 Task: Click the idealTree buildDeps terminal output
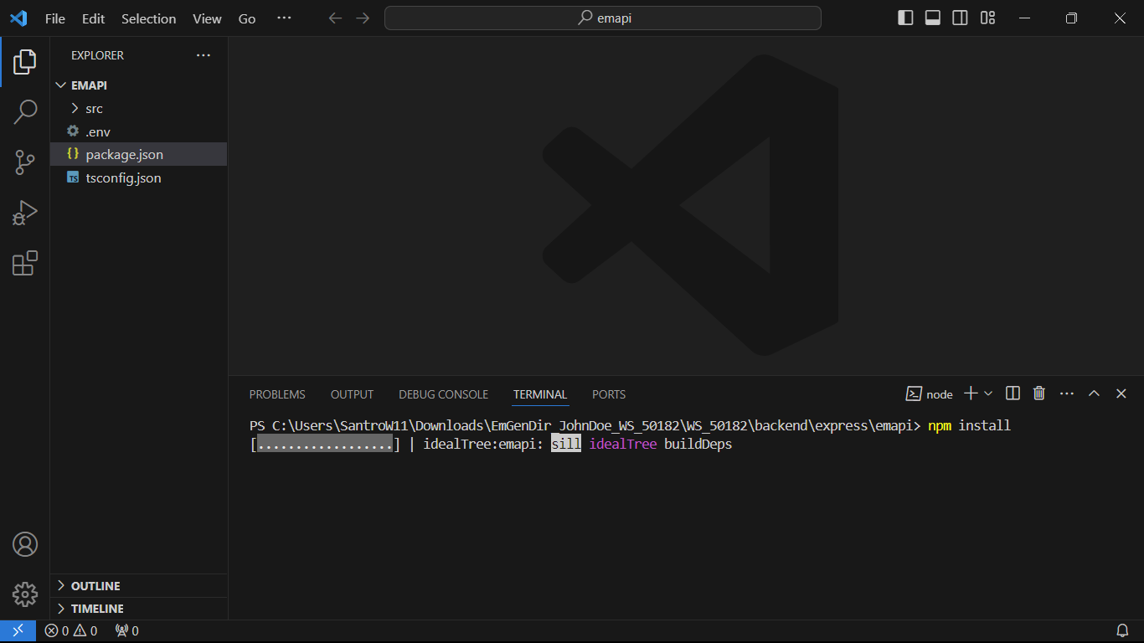coord(661,444)
